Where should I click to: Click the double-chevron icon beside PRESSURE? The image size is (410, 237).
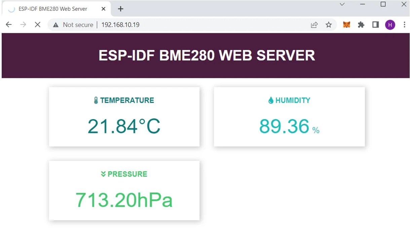point(103,174)
